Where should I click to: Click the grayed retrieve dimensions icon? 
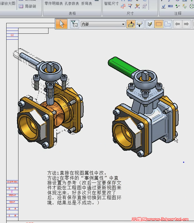tap(144, 6)
